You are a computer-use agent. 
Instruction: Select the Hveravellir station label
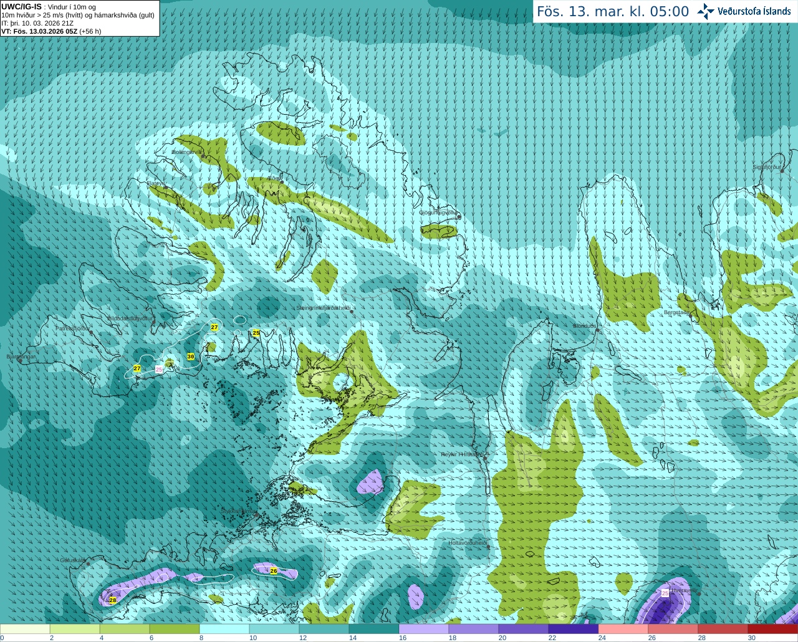683,590
